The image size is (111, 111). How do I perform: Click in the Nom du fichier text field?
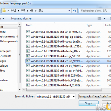(54, 97)
